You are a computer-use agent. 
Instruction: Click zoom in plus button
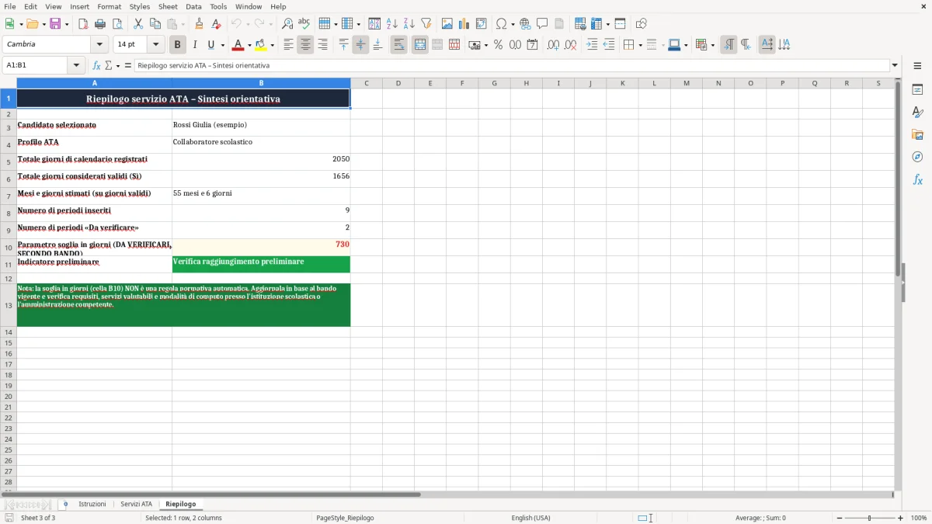coord(900,518)
